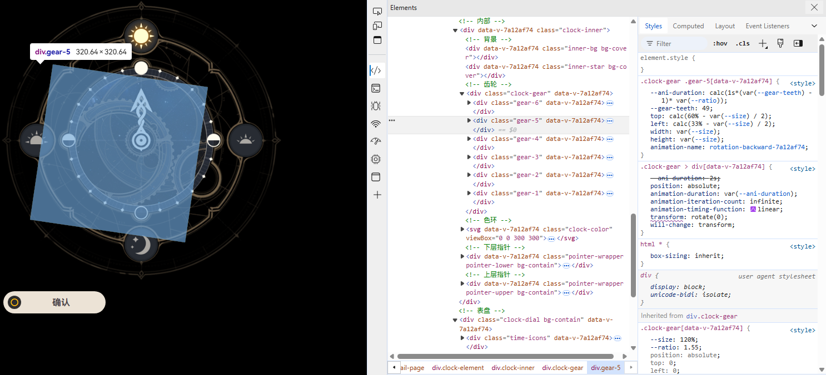Viewport: 826px width, 375px height.
Task: Toggle :hov element state panel
Action: 720,43
